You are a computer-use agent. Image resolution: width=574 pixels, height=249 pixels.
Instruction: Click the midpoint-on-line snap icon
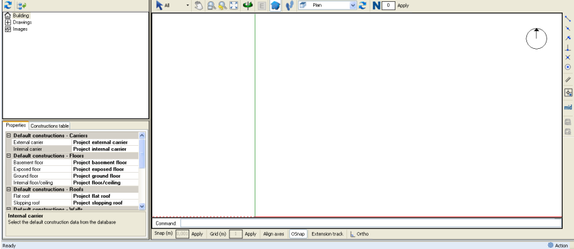[568, 28]
